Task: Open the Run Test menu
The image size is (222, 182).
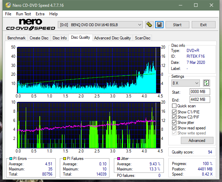Action: [23, 14]
